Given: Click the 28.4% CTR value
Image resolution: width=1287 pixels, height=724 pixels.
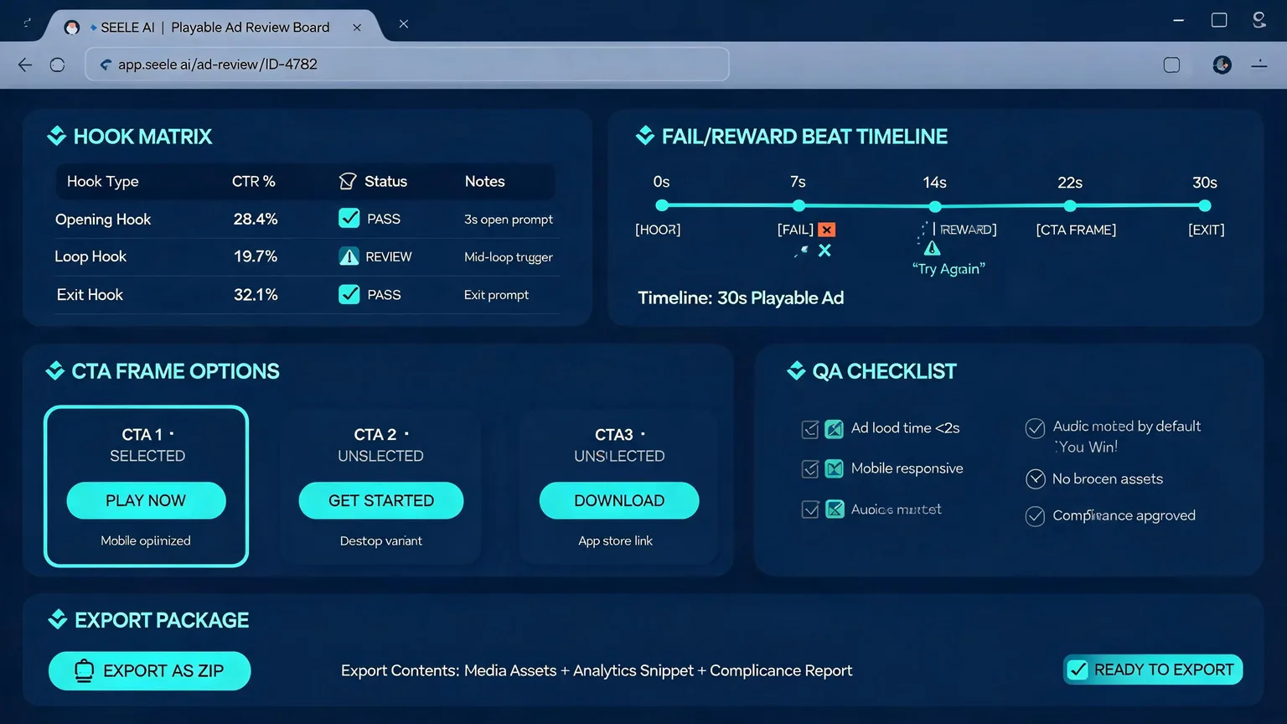Looking at the screenshot, I should click(256, 219).
